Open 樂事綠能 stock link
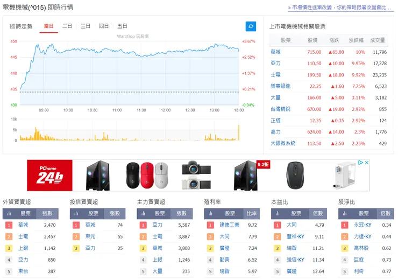Viewport: 398px width, 279px height. (280, 86)
